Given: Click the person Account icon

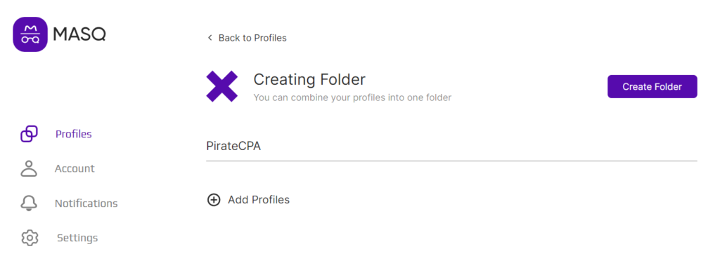Looking at the screenshot, I should click(x=29, y=168).
